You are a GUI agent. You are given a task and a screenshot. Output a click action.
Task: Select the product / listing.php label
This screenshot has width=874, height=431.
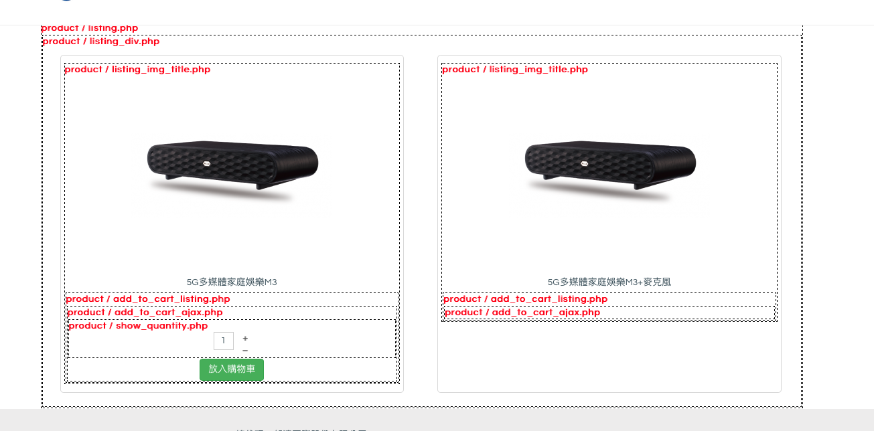90,28
